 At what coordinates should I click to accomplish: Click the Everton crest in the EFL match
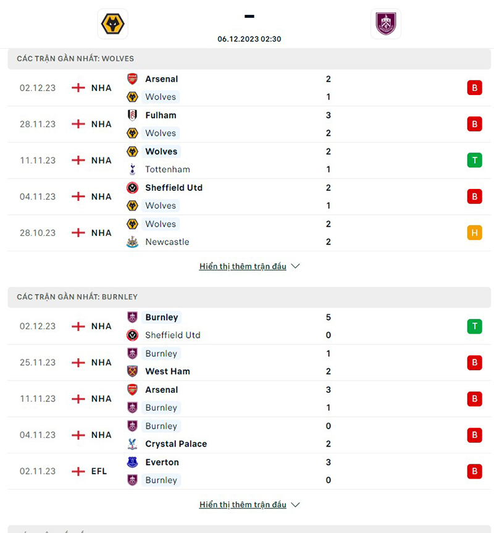(132, 462)
